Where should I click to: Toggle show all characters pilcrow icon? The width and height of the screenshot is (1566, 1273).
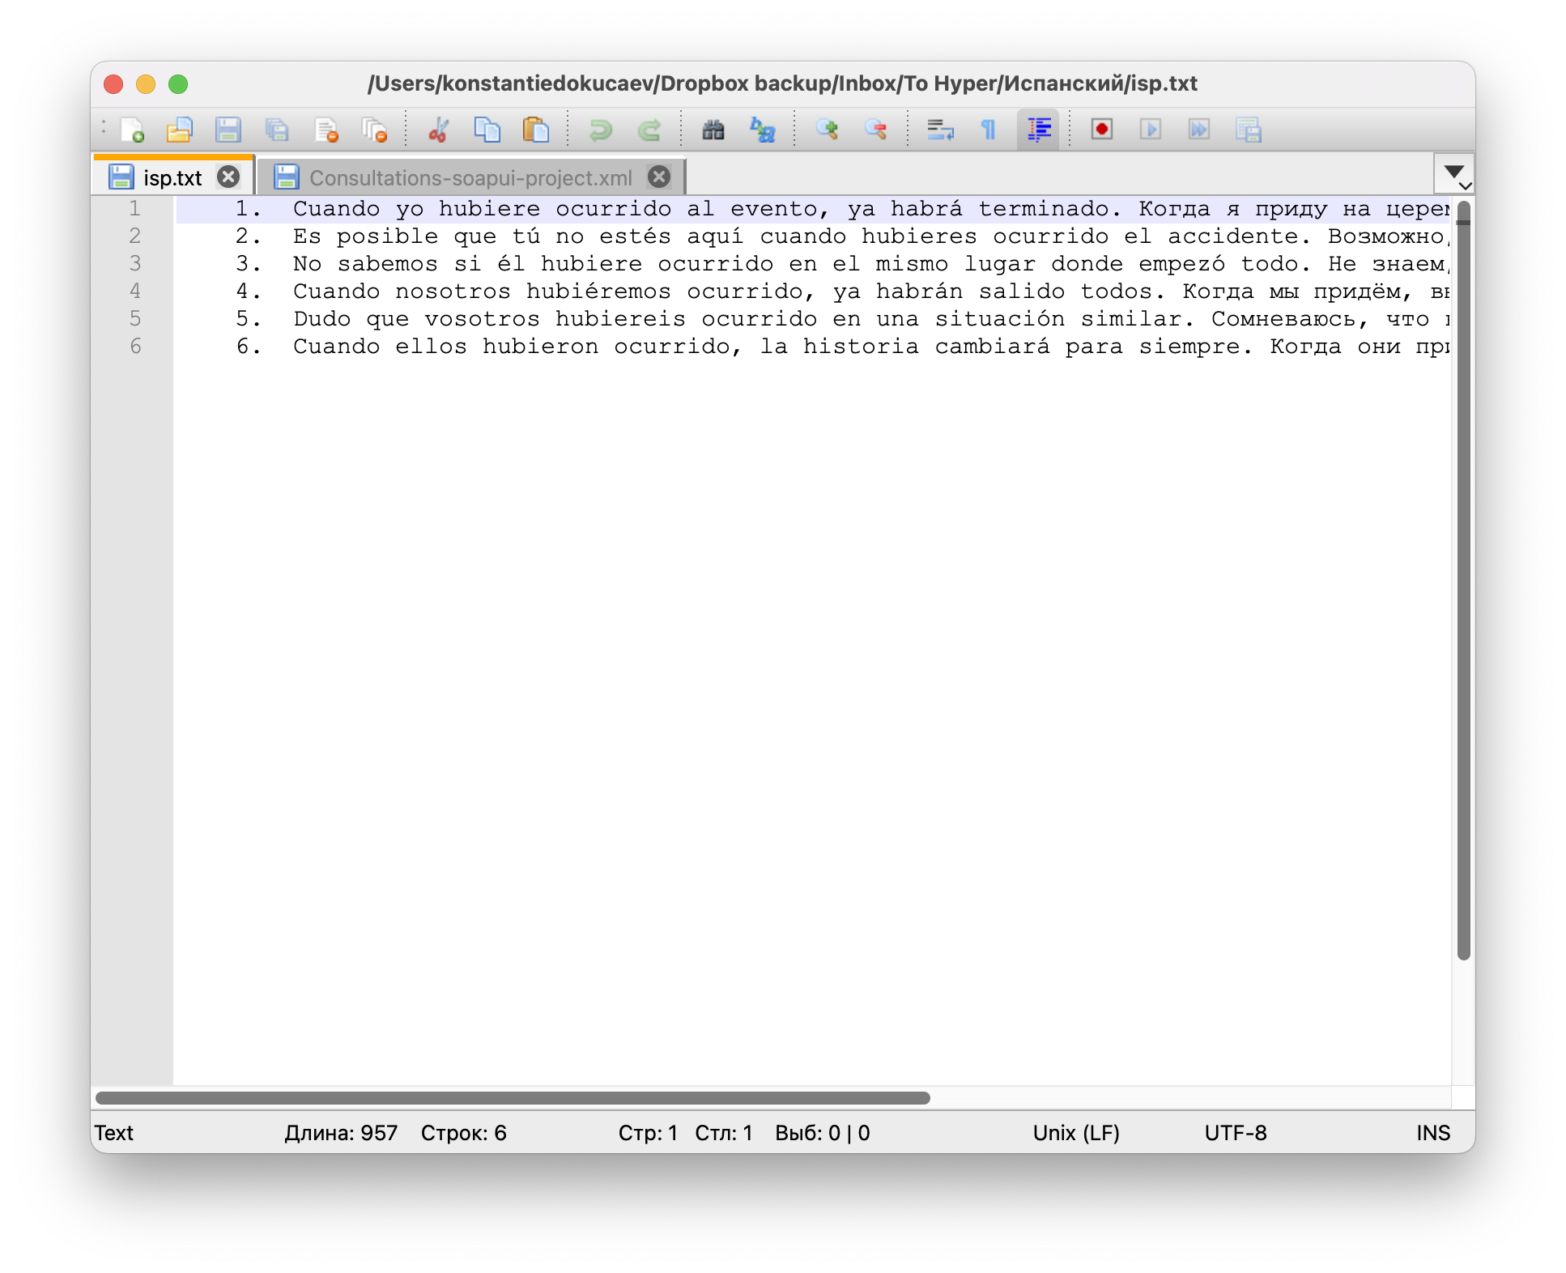[x=989, y=130]
